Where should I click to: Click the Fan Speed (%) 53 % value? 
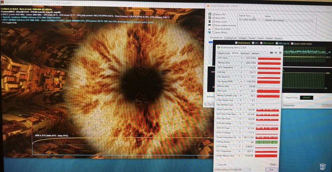coord(250,77)
